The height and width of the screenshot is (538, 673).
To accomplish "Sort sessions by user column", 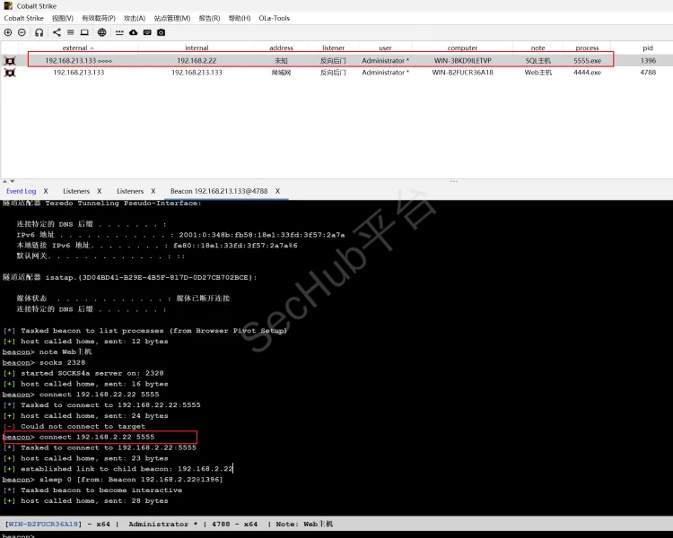I will 386,48.
